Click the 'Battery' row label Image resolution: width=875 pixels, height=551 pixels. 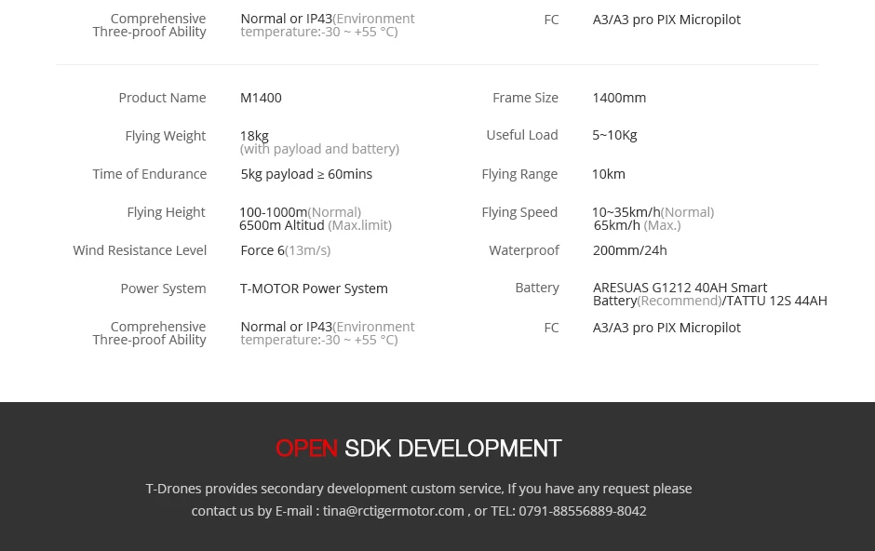click(537, 288)
